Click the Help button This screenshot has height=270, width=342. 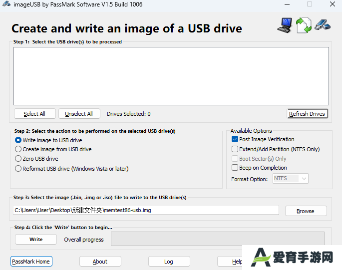click(230, 262)
